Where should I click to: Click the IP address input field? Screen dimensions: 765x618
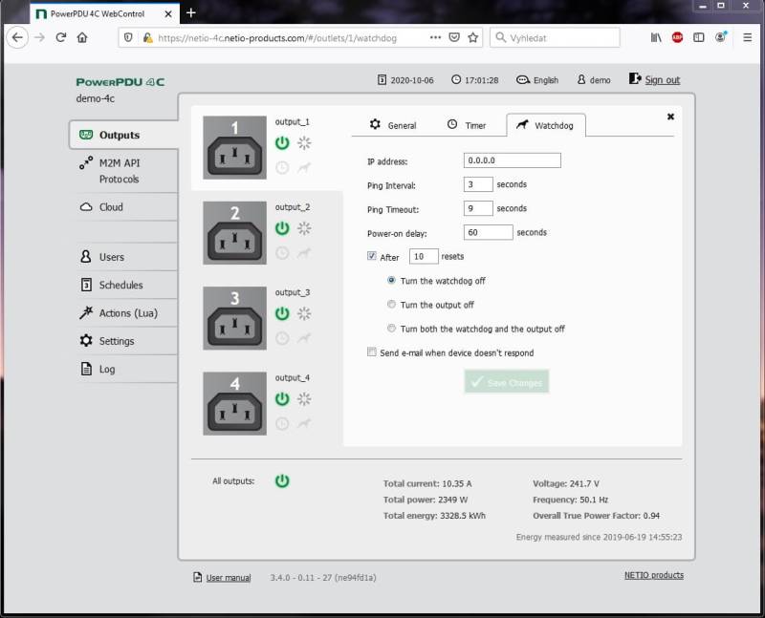point(512,160)
